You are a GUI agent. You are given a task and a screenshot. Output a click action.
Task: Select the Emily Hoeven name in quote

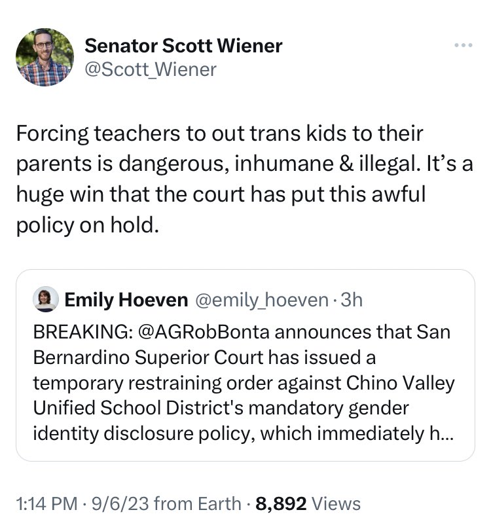[126, 300]
